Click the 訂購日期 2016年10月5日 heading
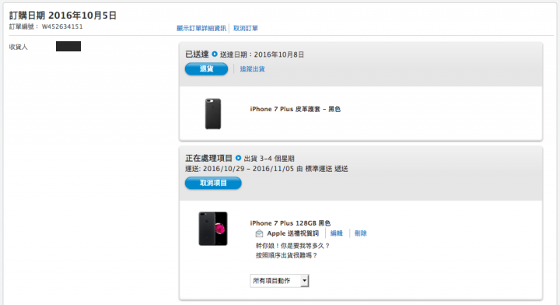Screen dimensions: 560x305 coord(63,16)
